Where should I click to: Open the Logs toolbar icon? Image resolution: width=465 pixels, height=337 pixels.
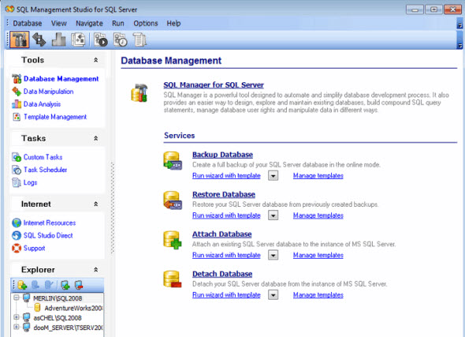[x=139, y=39]
